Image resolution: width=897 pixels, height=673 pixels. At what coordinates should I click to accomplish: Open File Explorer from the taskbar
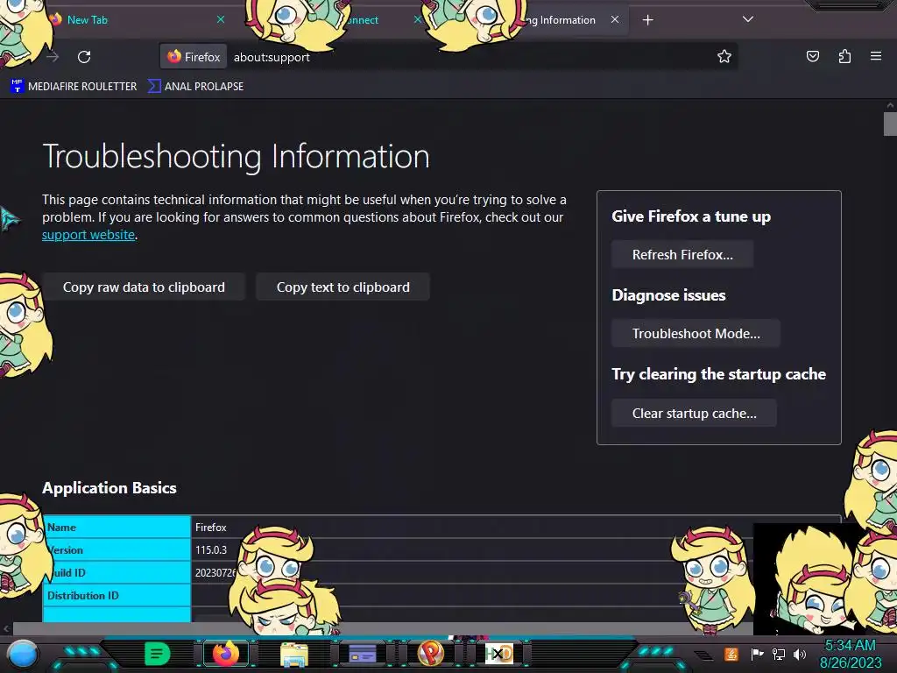coord(294,654)
